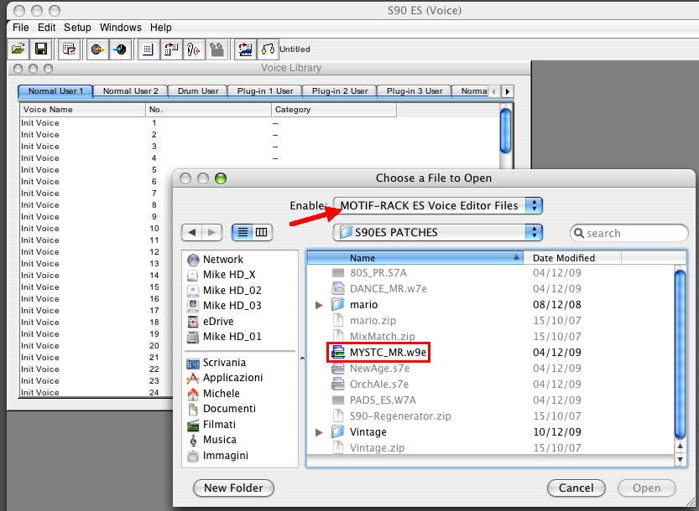This screenshot has height=511, width=699.
Task: Expand the mario folder disclosure triangle
Action: [319, 306]
